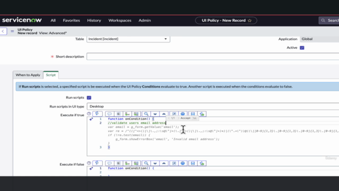Click the ServiceNow logo
This screenshot has width=339, height=191.
pyautogui.click(x=22, y=20)
